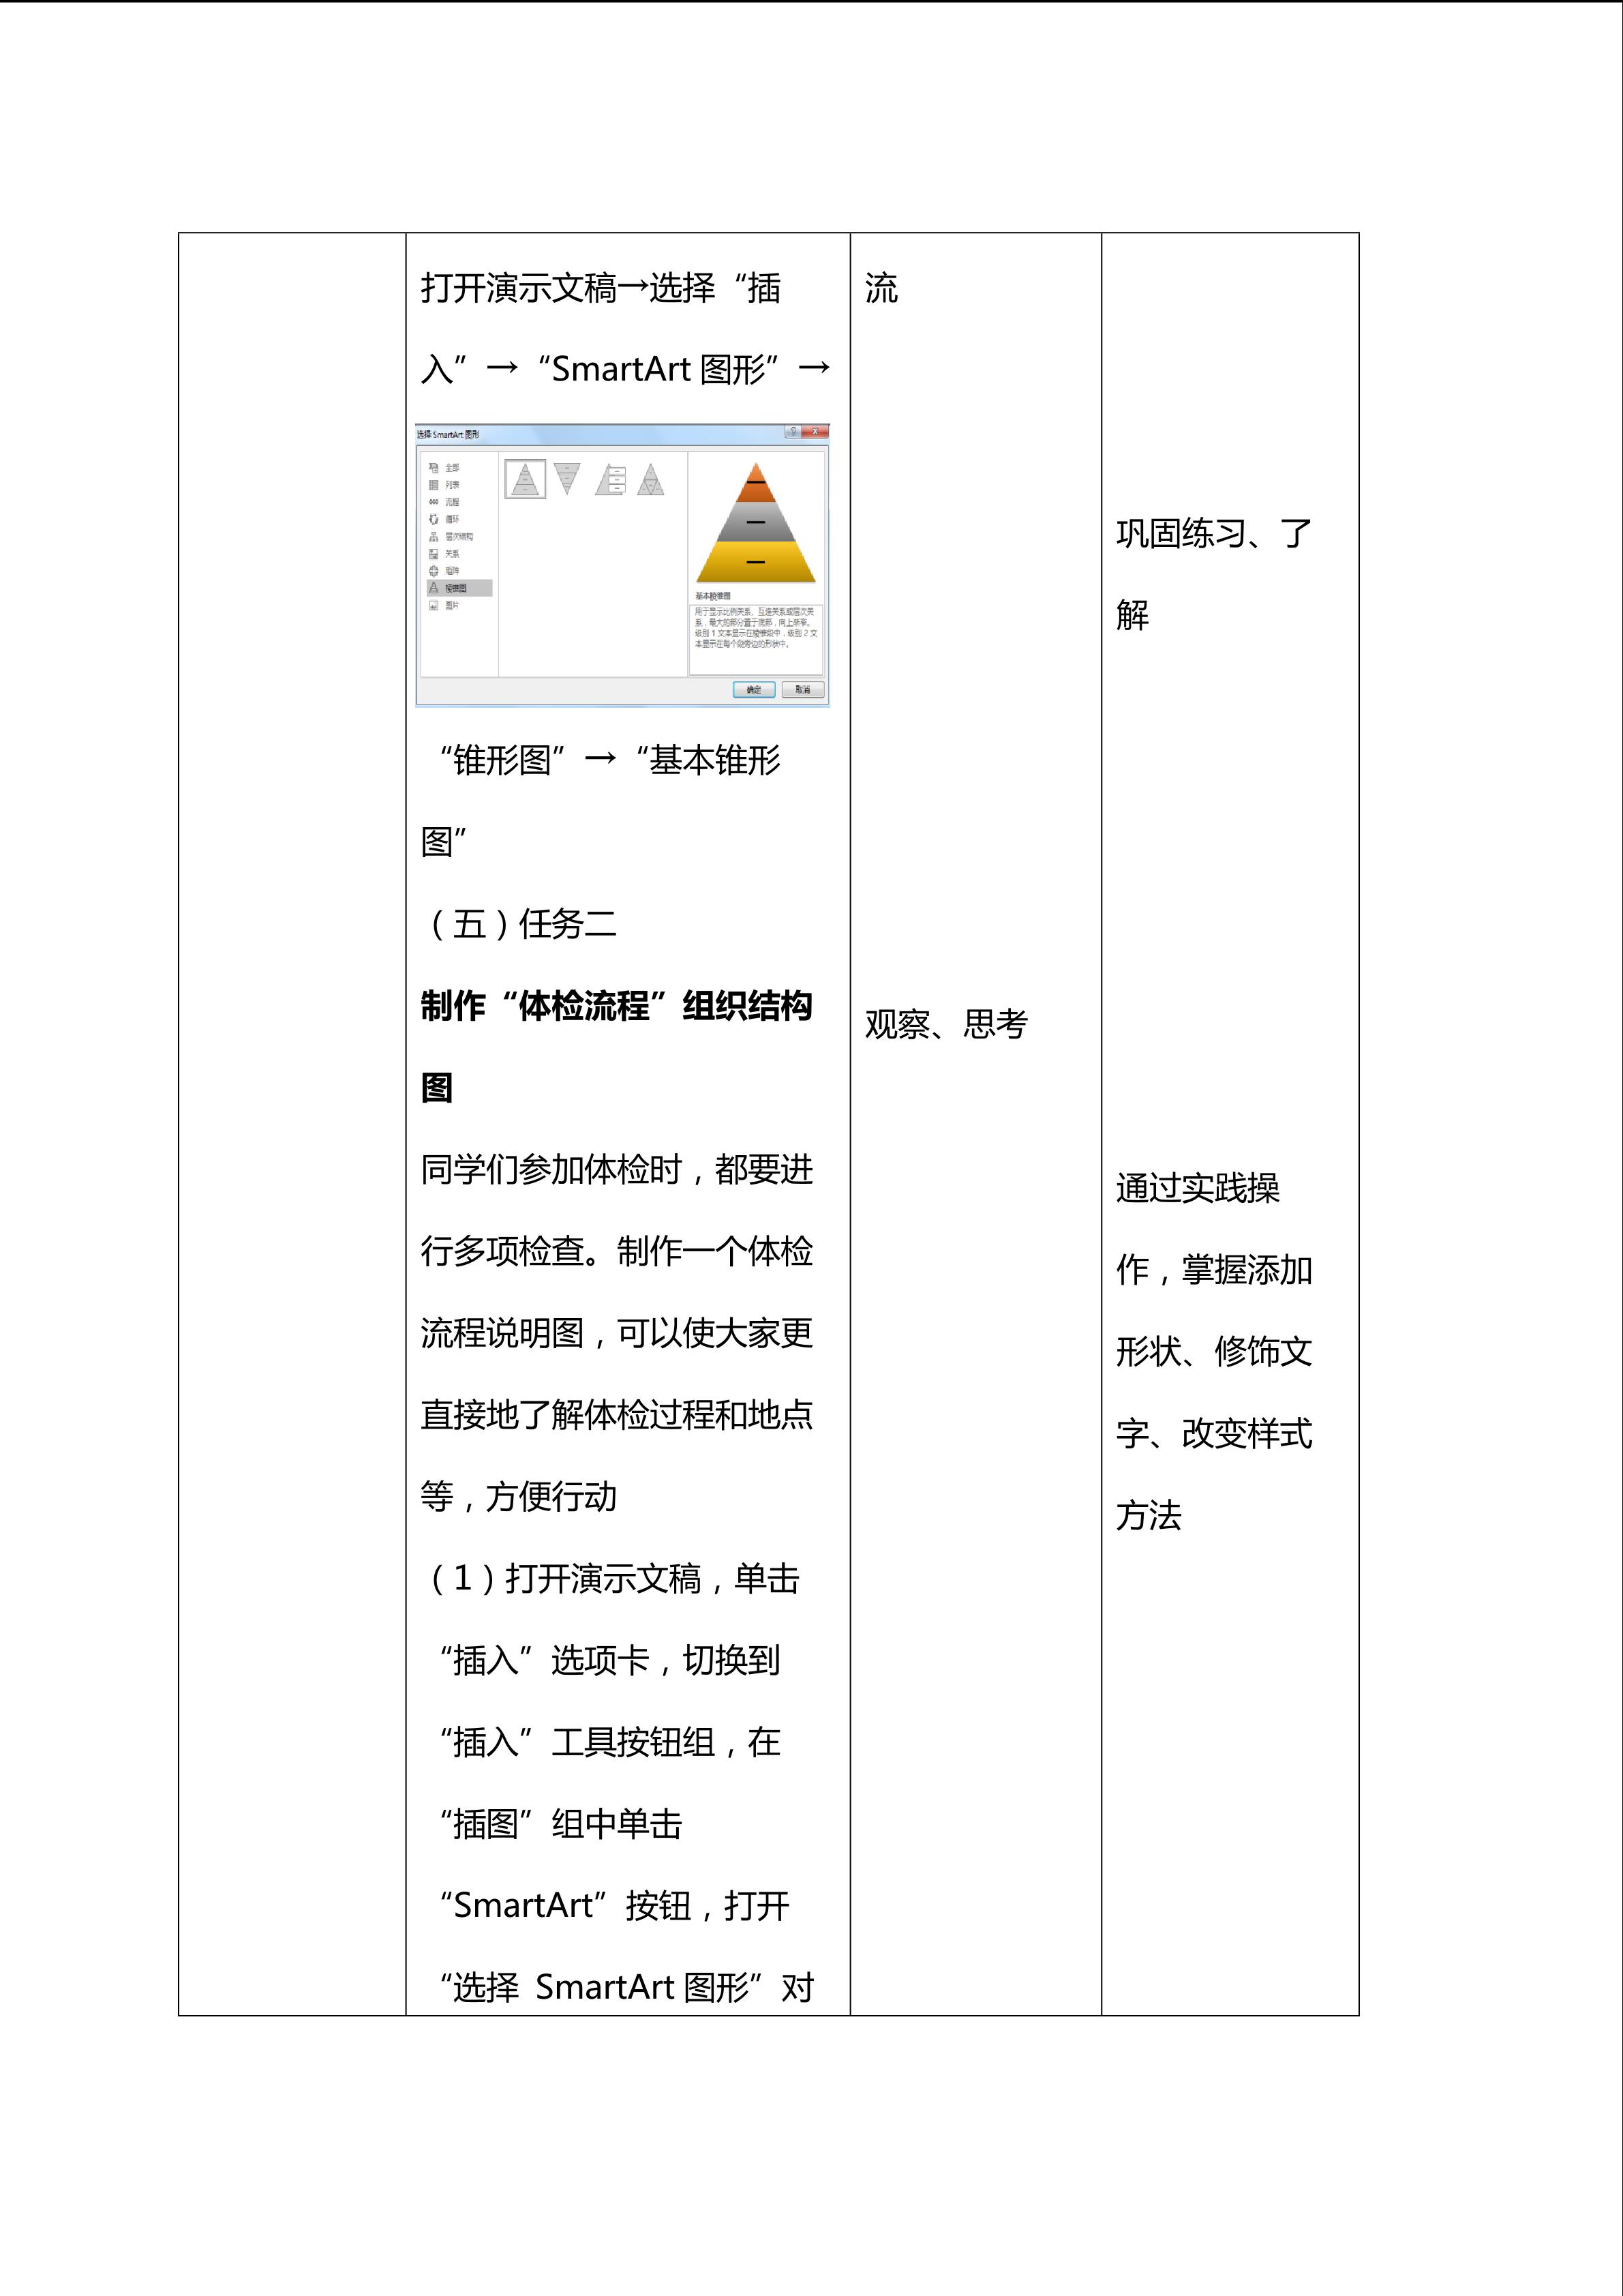Pick the segmented pyramid layout thumbnail
Viewport: 1623px width, 2296px height.
(x=650, y=479)
